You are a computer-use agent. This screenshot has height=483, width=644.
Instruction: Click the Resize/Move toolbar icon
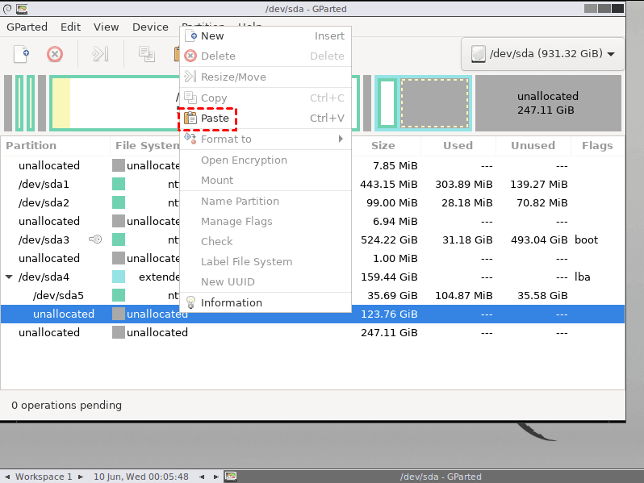[x=100, y=54]
